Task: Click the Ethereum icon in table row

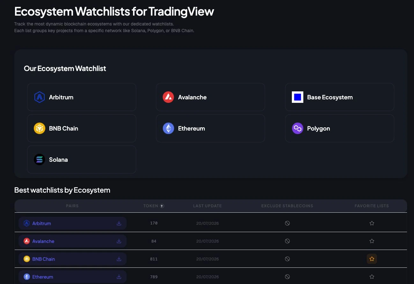Action: pos(27,277)
